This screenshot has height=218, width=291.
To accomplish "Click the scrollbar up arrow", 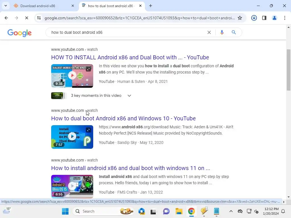I will click(x=288, y=27).
